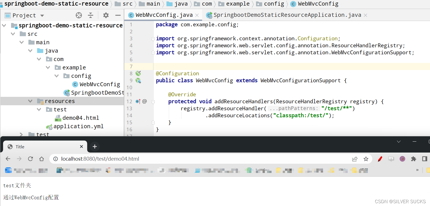Click the round avatar extension icon
430x206 pixels.
(402, 159)
